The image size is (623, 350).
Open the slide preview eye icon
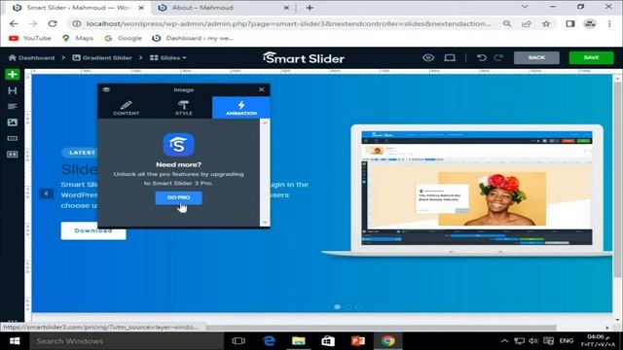click(428, 58)
